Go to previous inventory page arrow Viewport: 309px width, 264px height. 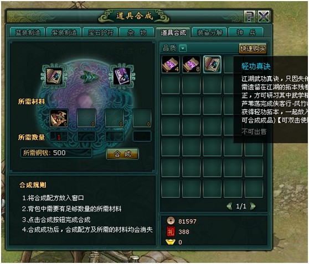pyautogui.click(x=229, y=206)
